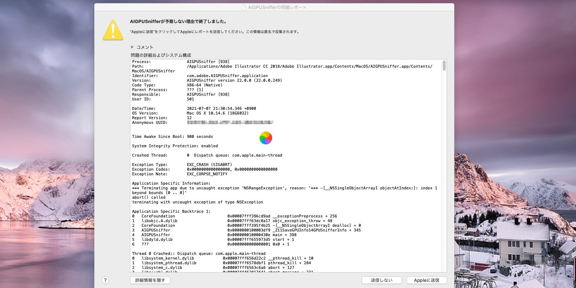Click the AIGPUSnifferの問題レポート window title

click(x=277, y=7)
